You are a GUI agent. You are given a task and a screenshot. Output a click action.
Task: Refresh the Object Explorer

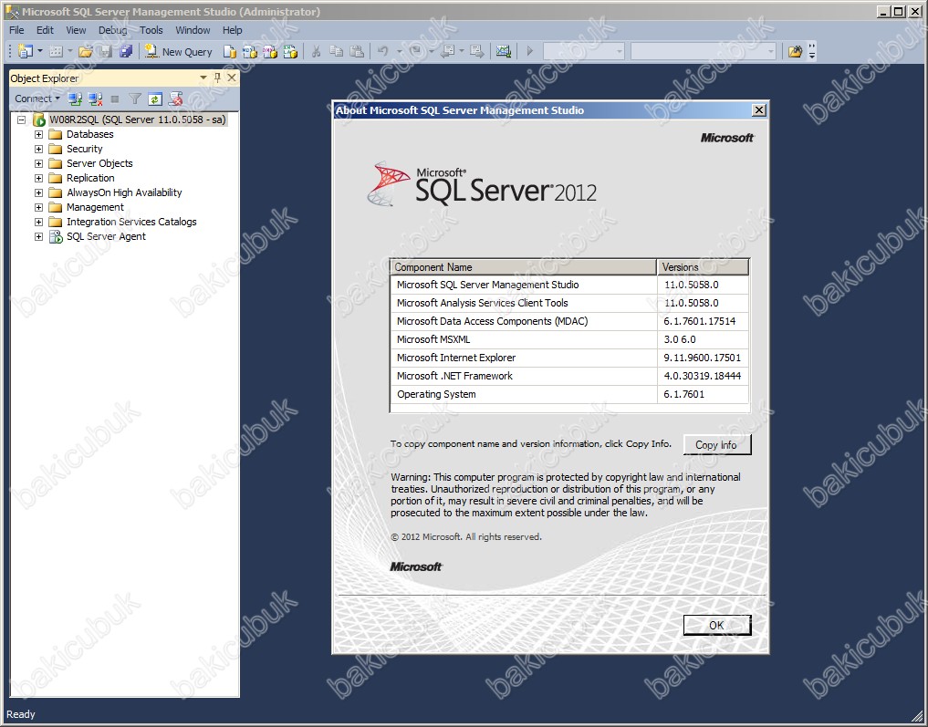point(155,99)
